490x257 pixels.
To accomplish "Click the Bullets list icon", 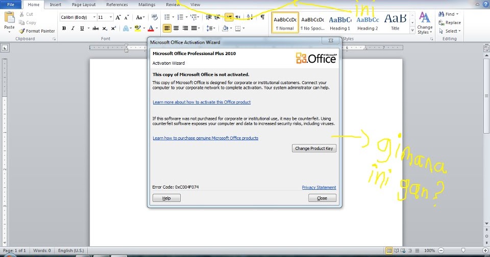I will pyautogui.click(x=167, y=17).
